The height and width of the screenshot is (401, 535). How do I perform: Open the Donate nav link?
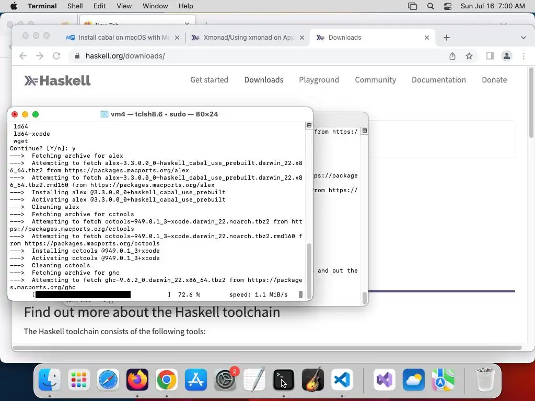click(x=494, y=80)
